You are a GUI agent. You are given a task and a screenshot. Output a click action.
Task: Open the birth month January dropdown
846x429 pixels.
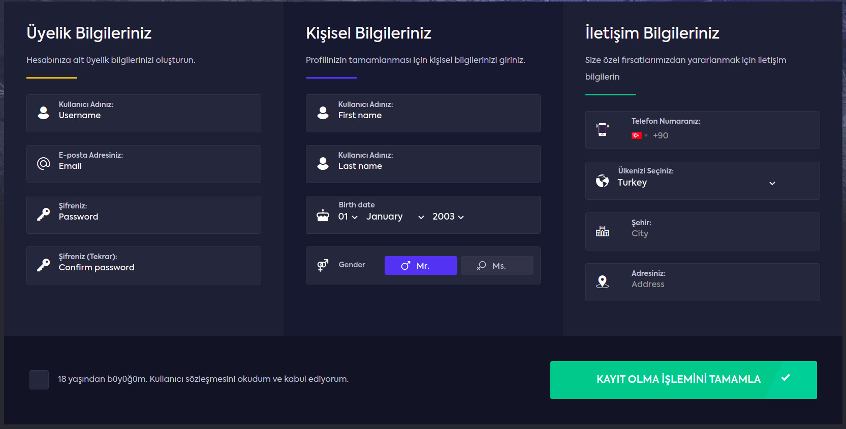click(x=395, y=217)
